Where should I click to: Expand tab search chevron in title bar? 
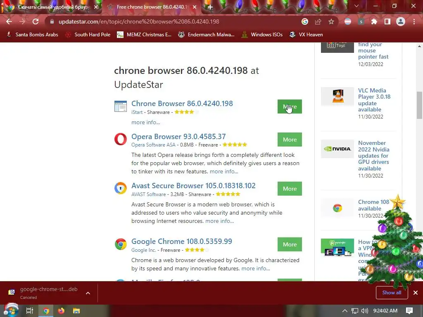pyautogui.click(x=356, y=6)
